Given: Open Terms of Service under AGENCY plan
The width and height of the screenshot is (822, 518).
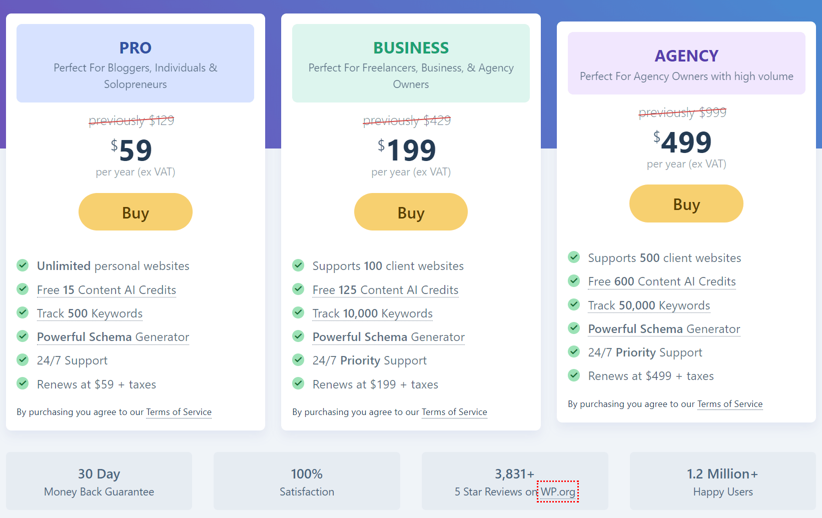Looking at the screenshot, I should [x=730, y=404].
